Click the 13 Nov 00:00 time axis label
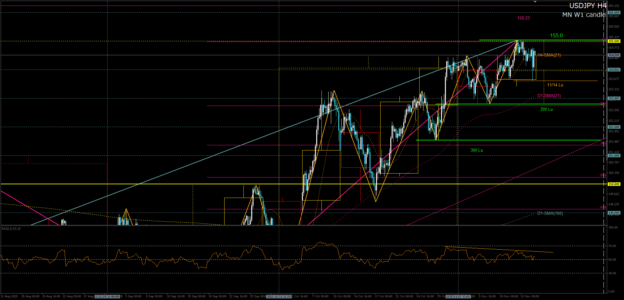The image size is (624, 300). coord(529,296)
